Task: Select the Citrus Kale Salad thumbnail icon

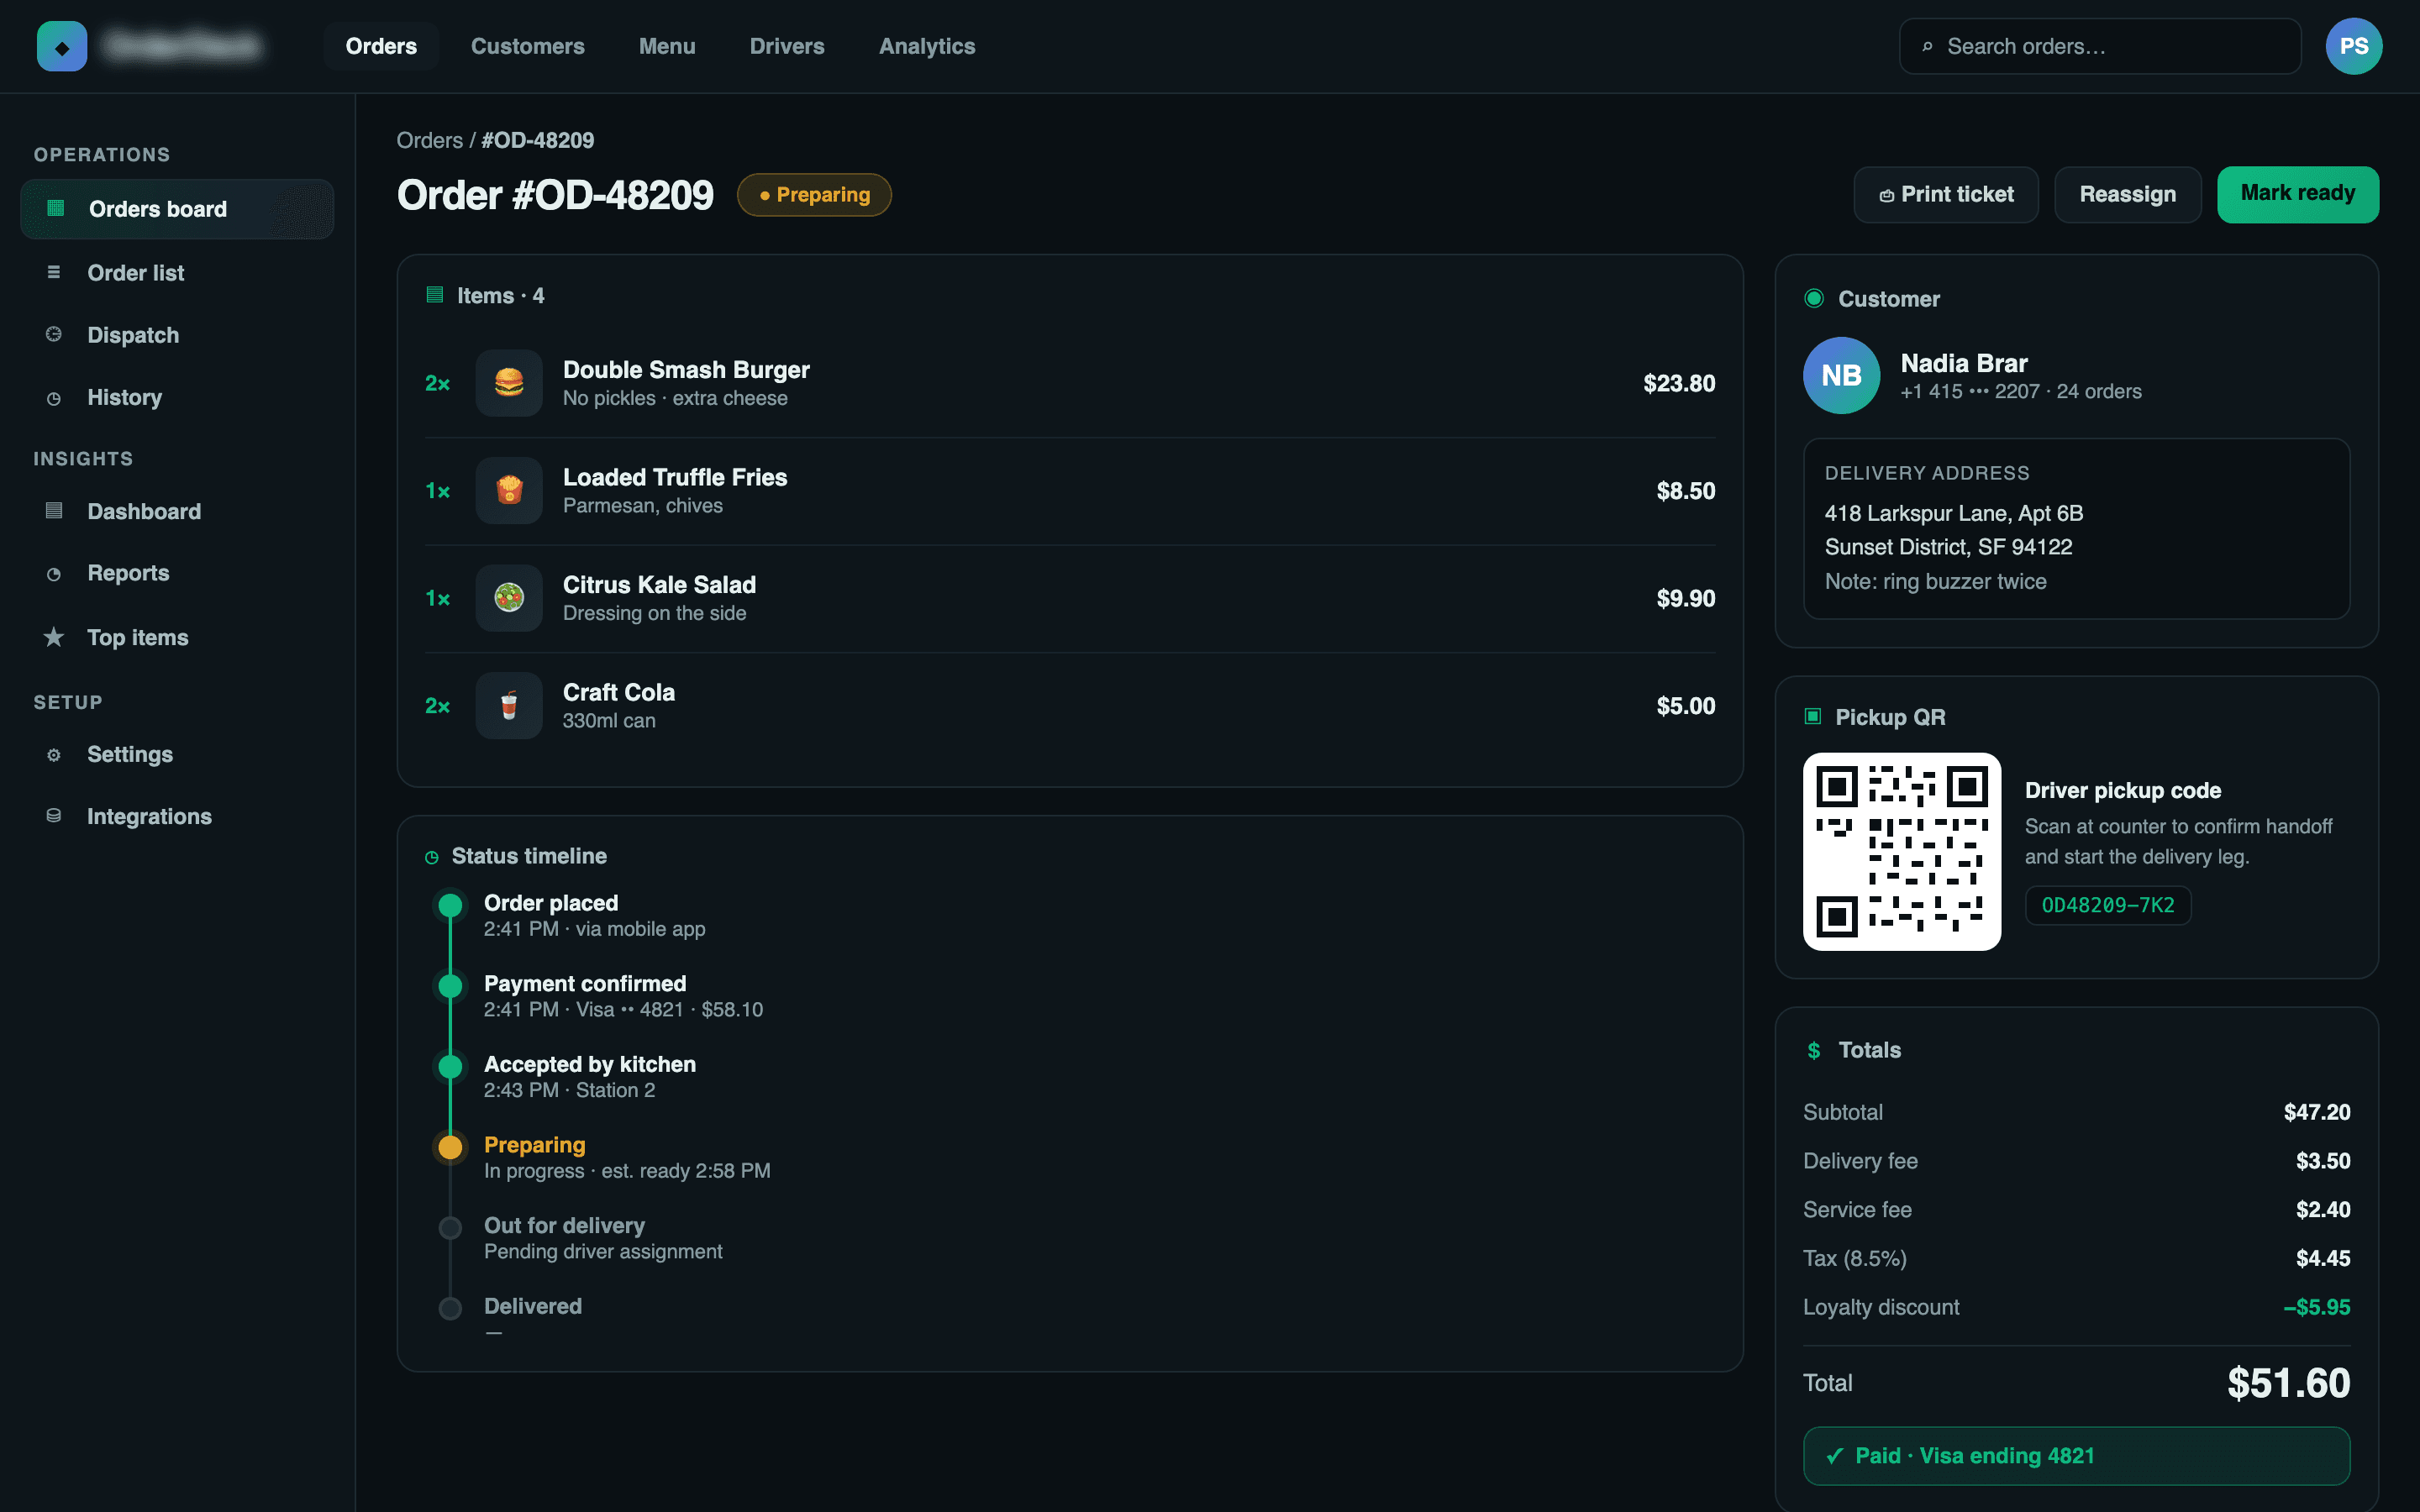Action: pos(509,598)
